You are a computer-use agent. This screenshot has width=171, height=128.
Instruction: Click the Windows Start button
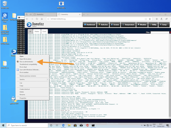[x=3, y=125]
